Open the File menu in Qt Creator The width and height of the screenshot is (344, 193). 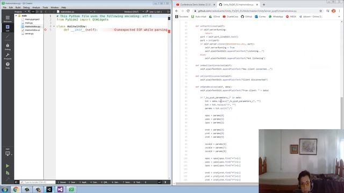click(x=5, y=8)
